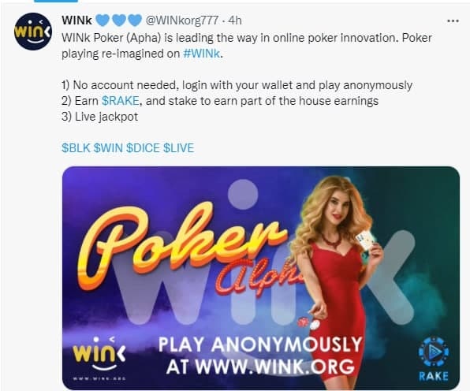Click the tweet body text about poker innovation
The image size is (470, 391).
pyautogui.click(x=246, y=46)
